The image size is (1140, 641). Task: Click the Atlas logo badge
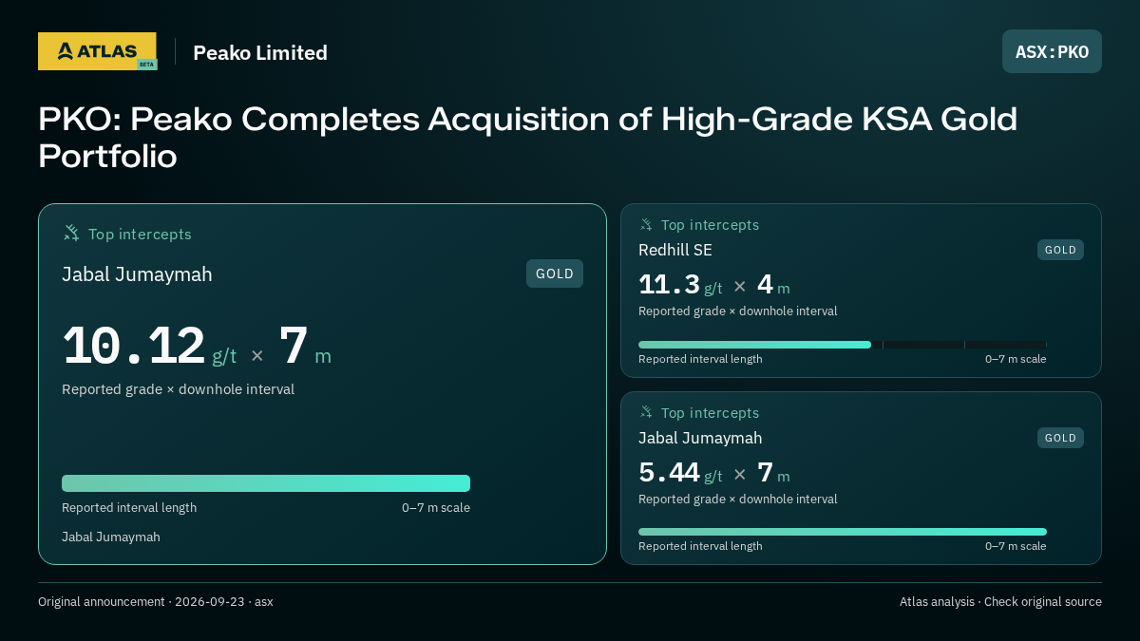tap(97, 51)
